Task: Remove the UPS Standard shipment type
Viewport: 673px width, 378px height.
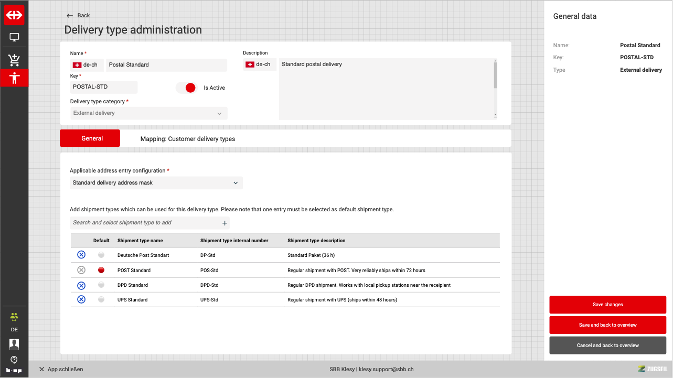Action: coord(81,300)
